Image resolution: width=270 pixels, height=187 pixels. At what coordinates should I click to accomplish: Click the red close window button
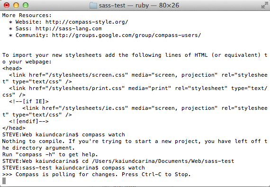pyautogui.click(x=7, y=5)
